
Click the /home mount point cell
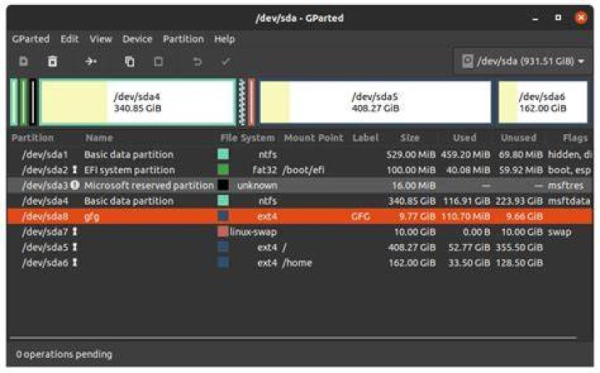click(297, 263)
